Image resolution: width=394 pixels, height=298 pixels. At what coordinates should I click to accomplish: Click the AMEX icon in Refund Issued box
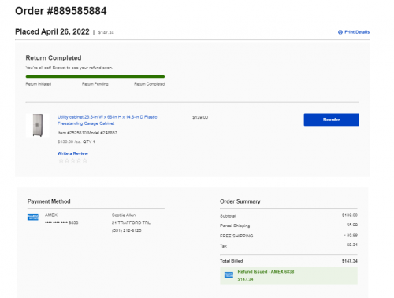(x=229, y=274)
